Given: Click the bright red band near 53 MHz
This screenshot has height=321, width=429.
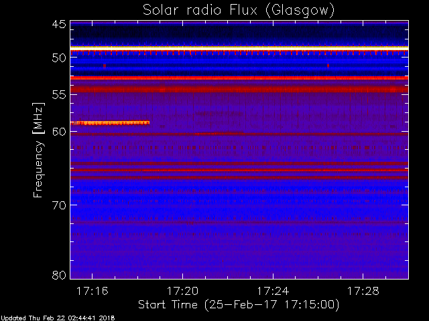Looking at the screenshot, I should [x=239, y=78].
